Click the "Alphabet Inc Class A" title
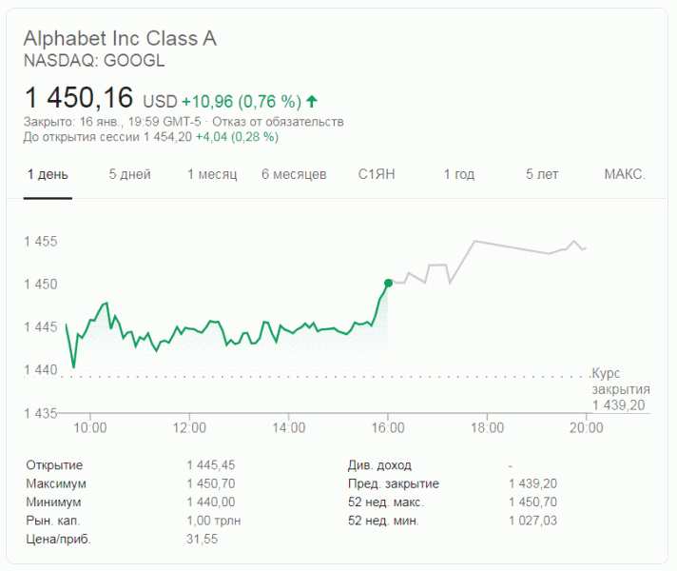Viewport: 677px width, 571px height. click(120, 39)
